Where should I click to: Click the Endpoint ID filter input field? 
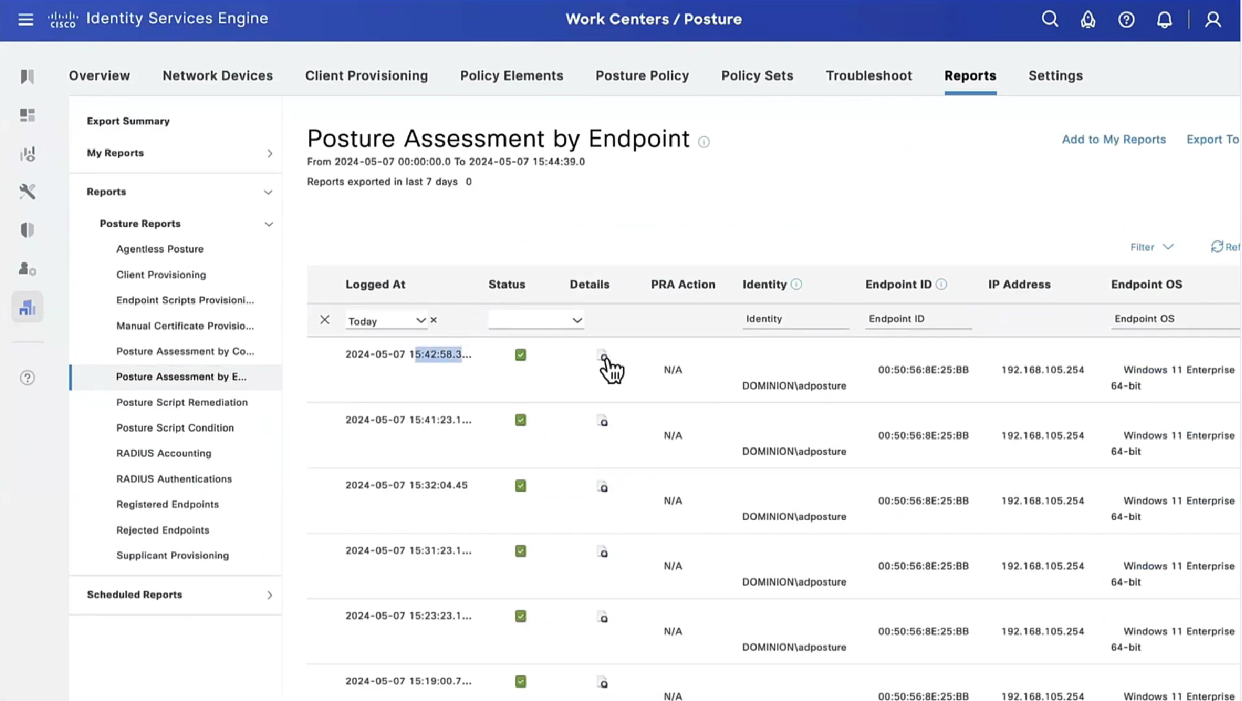tap(917, 319)
